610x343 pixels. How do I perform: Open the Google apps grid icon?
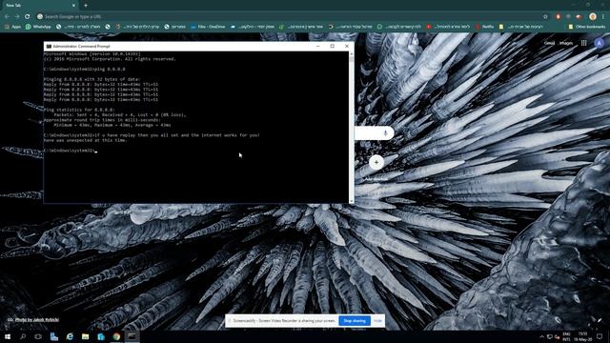point(584,43)
